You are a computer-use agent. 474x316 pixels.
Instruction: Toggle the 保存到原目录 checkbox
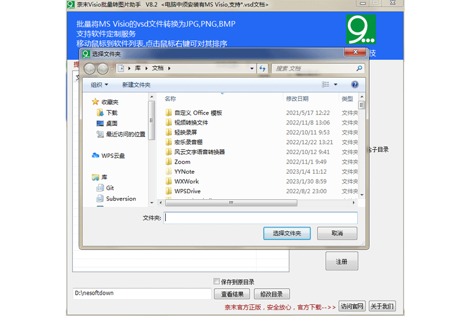click(x=216, y=282)
